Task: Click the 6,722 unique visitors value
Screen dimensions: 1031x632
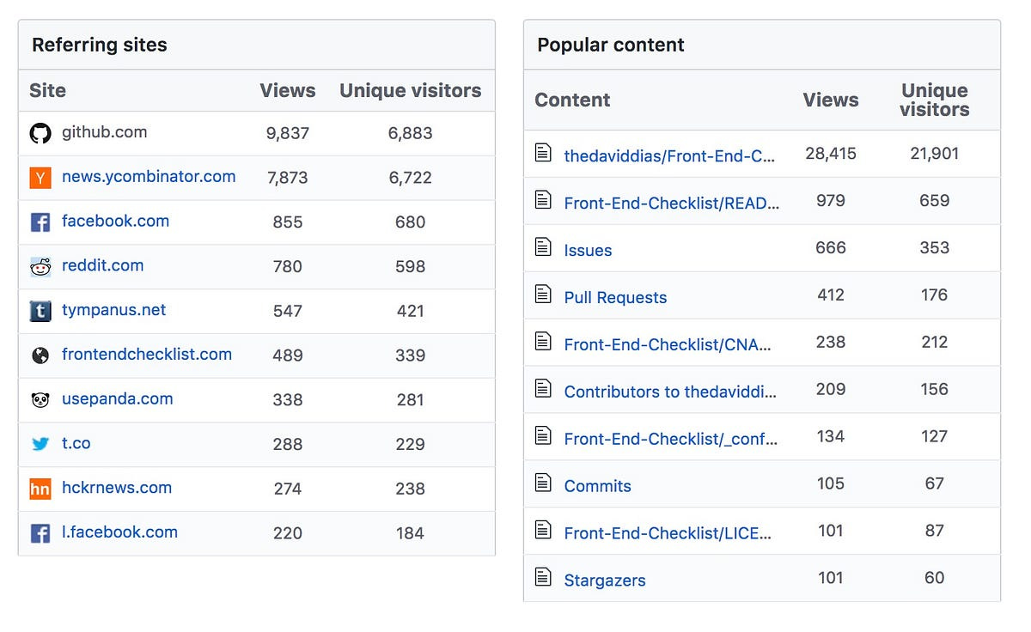Action: click(x=410, y=178)
